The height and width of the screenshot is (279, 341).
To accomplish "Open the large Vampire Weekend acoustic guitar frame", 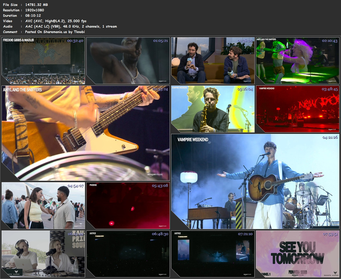I will point(255,182).
